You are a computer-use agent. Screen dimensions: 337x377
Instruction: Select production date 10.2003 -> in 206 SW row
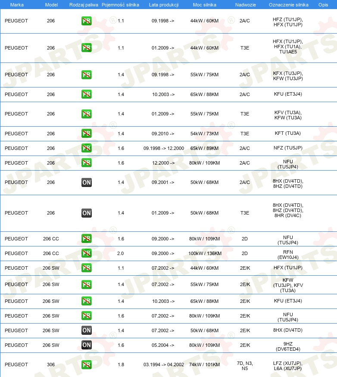163,301
